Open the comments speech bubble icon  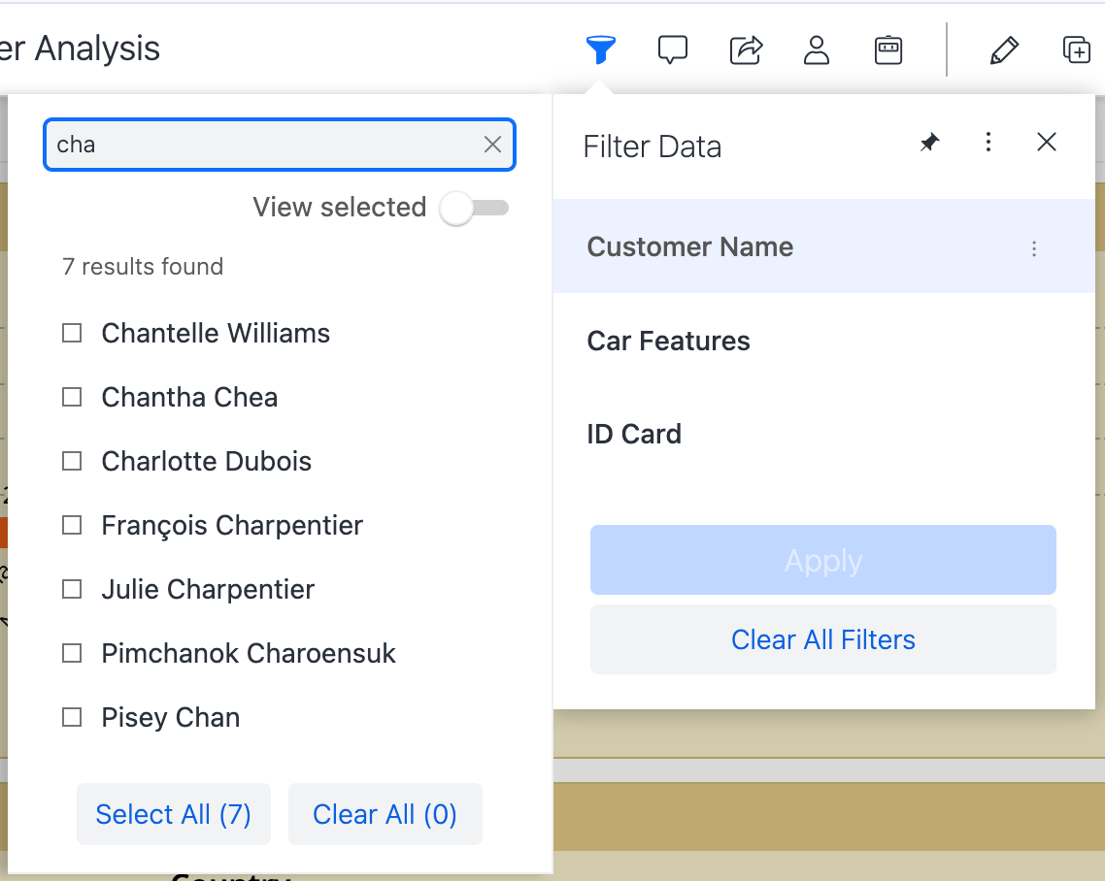click(672, 49)
